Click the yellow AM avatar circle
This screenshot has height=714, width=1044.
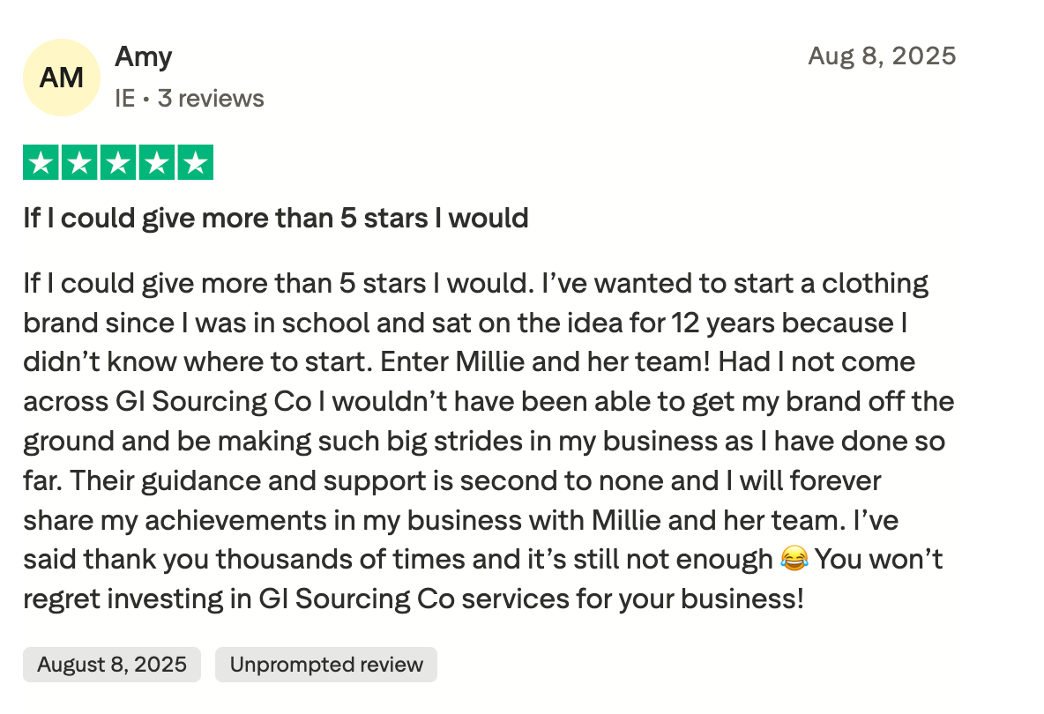61,78
